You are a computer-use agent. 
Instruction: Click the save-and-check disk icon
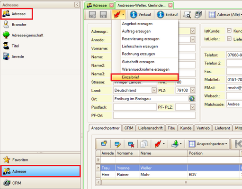point(92,15)
